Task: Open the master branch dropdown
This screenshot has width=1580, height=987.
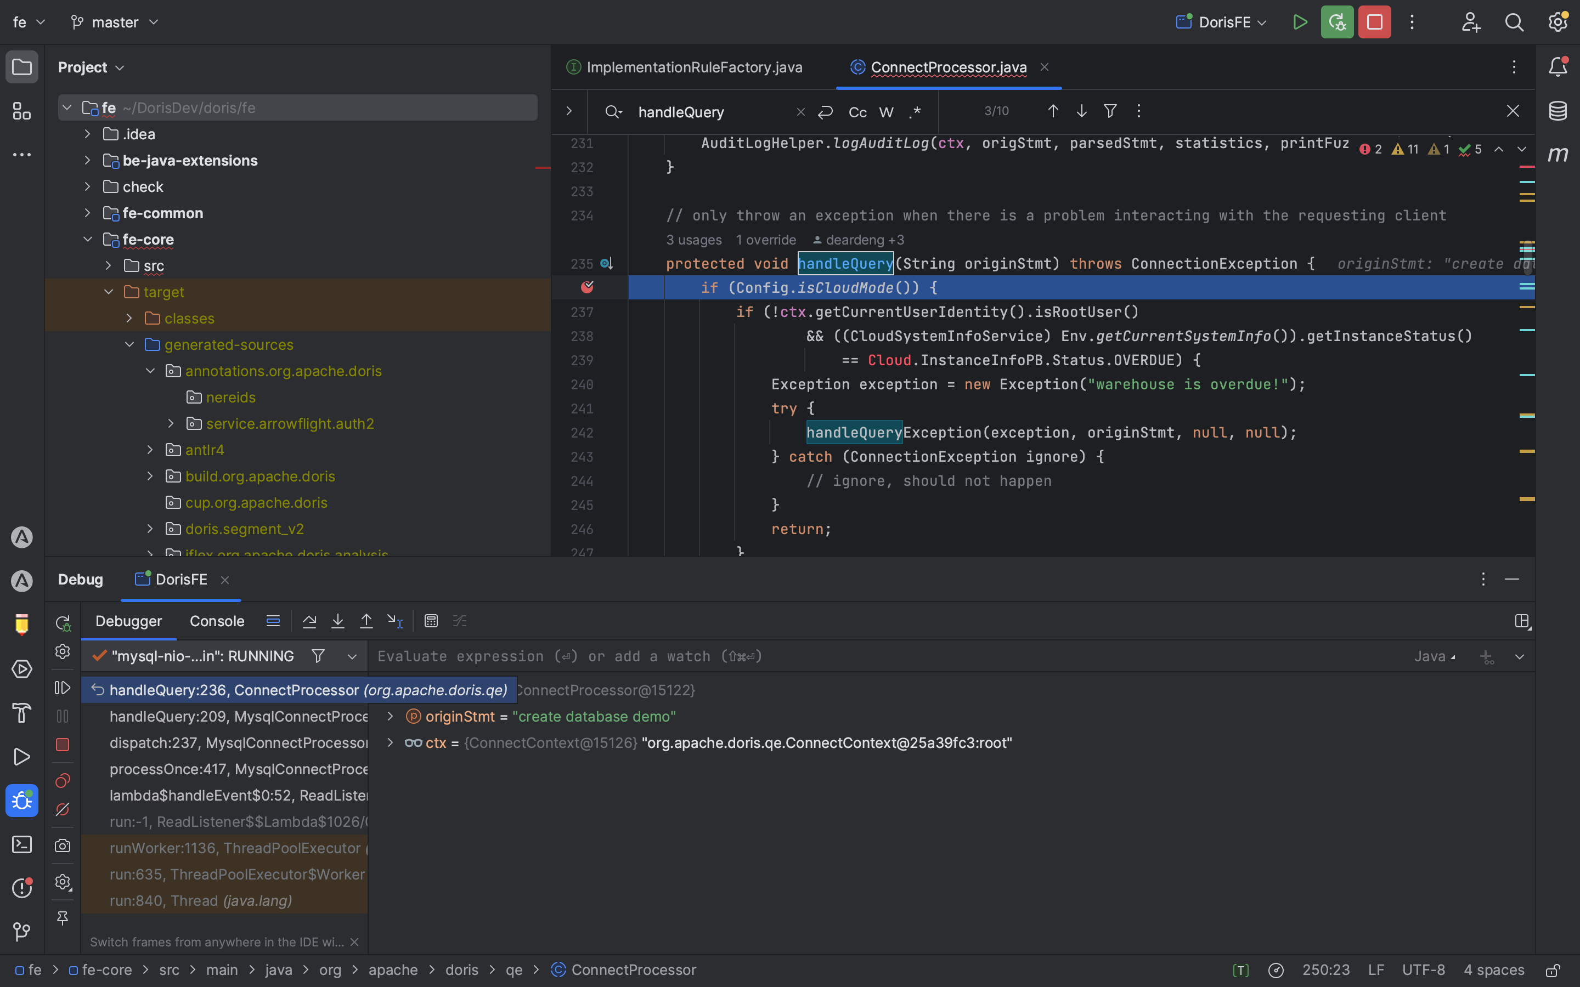Action: (x=115, y=22)
